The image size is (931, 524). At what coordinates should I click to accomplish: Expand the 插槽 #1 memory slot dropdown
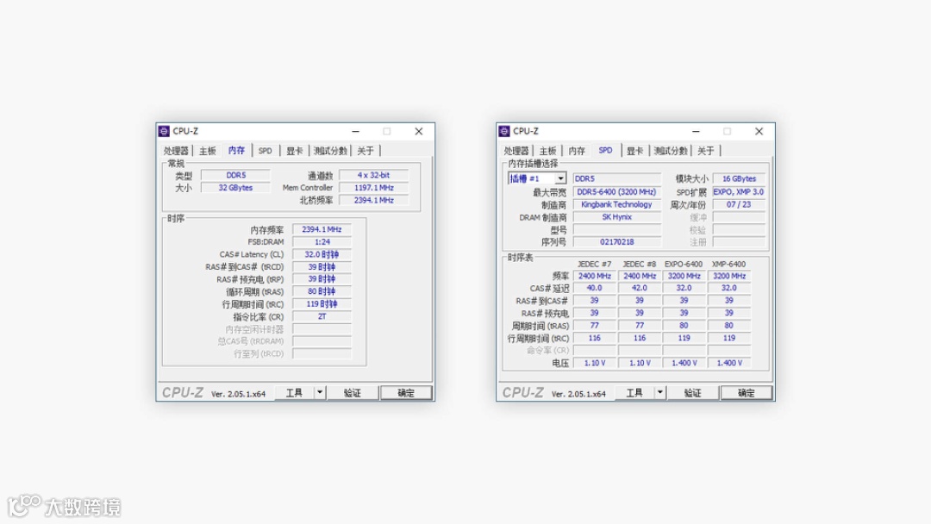pos(560,178)
